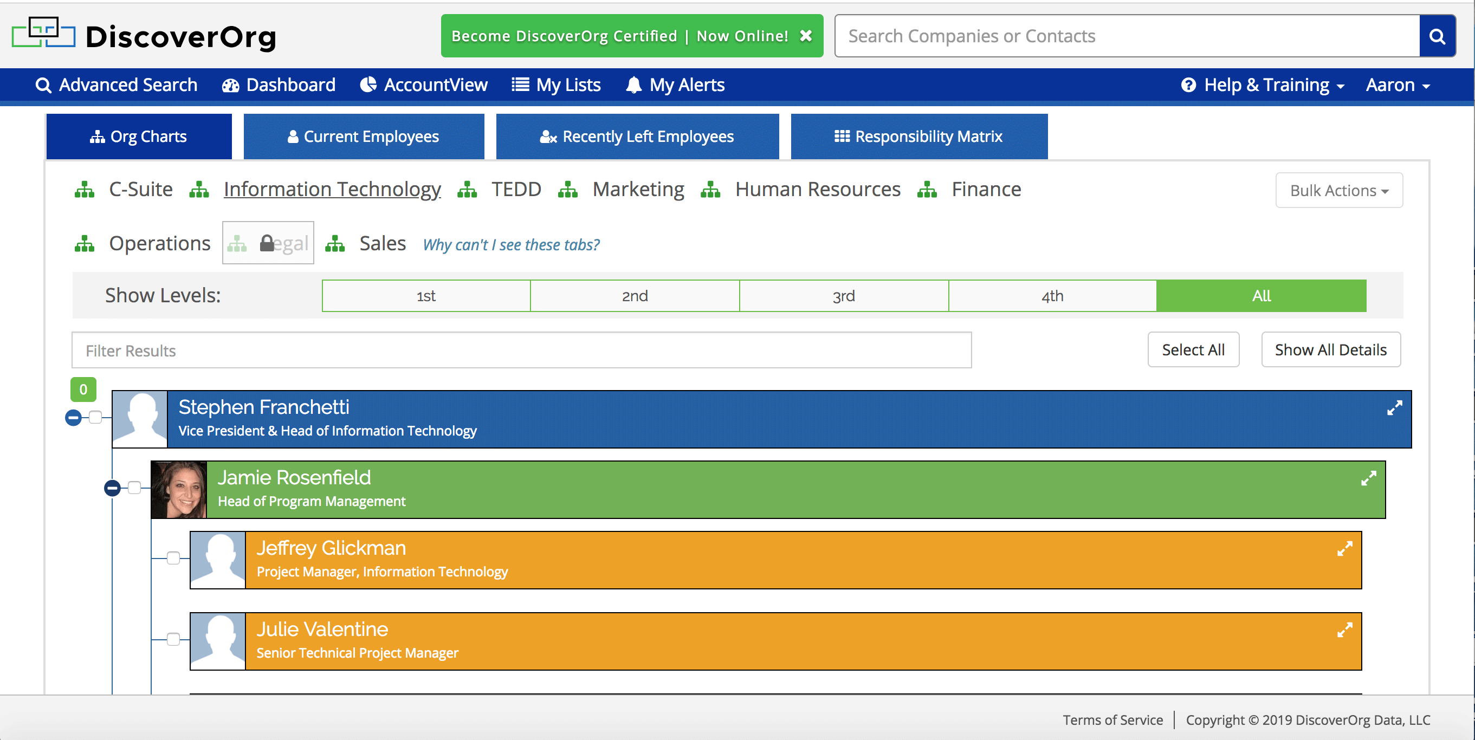Open the Bulk Actions dropdown

1339,191
